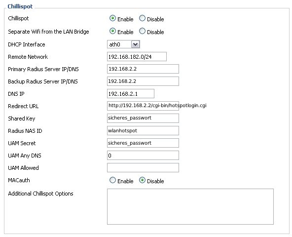
Task: Select Disable radio for Chillispot
Action: [x=142, y=18]
